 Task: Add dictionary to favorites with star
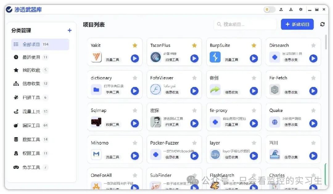point(135,78)
